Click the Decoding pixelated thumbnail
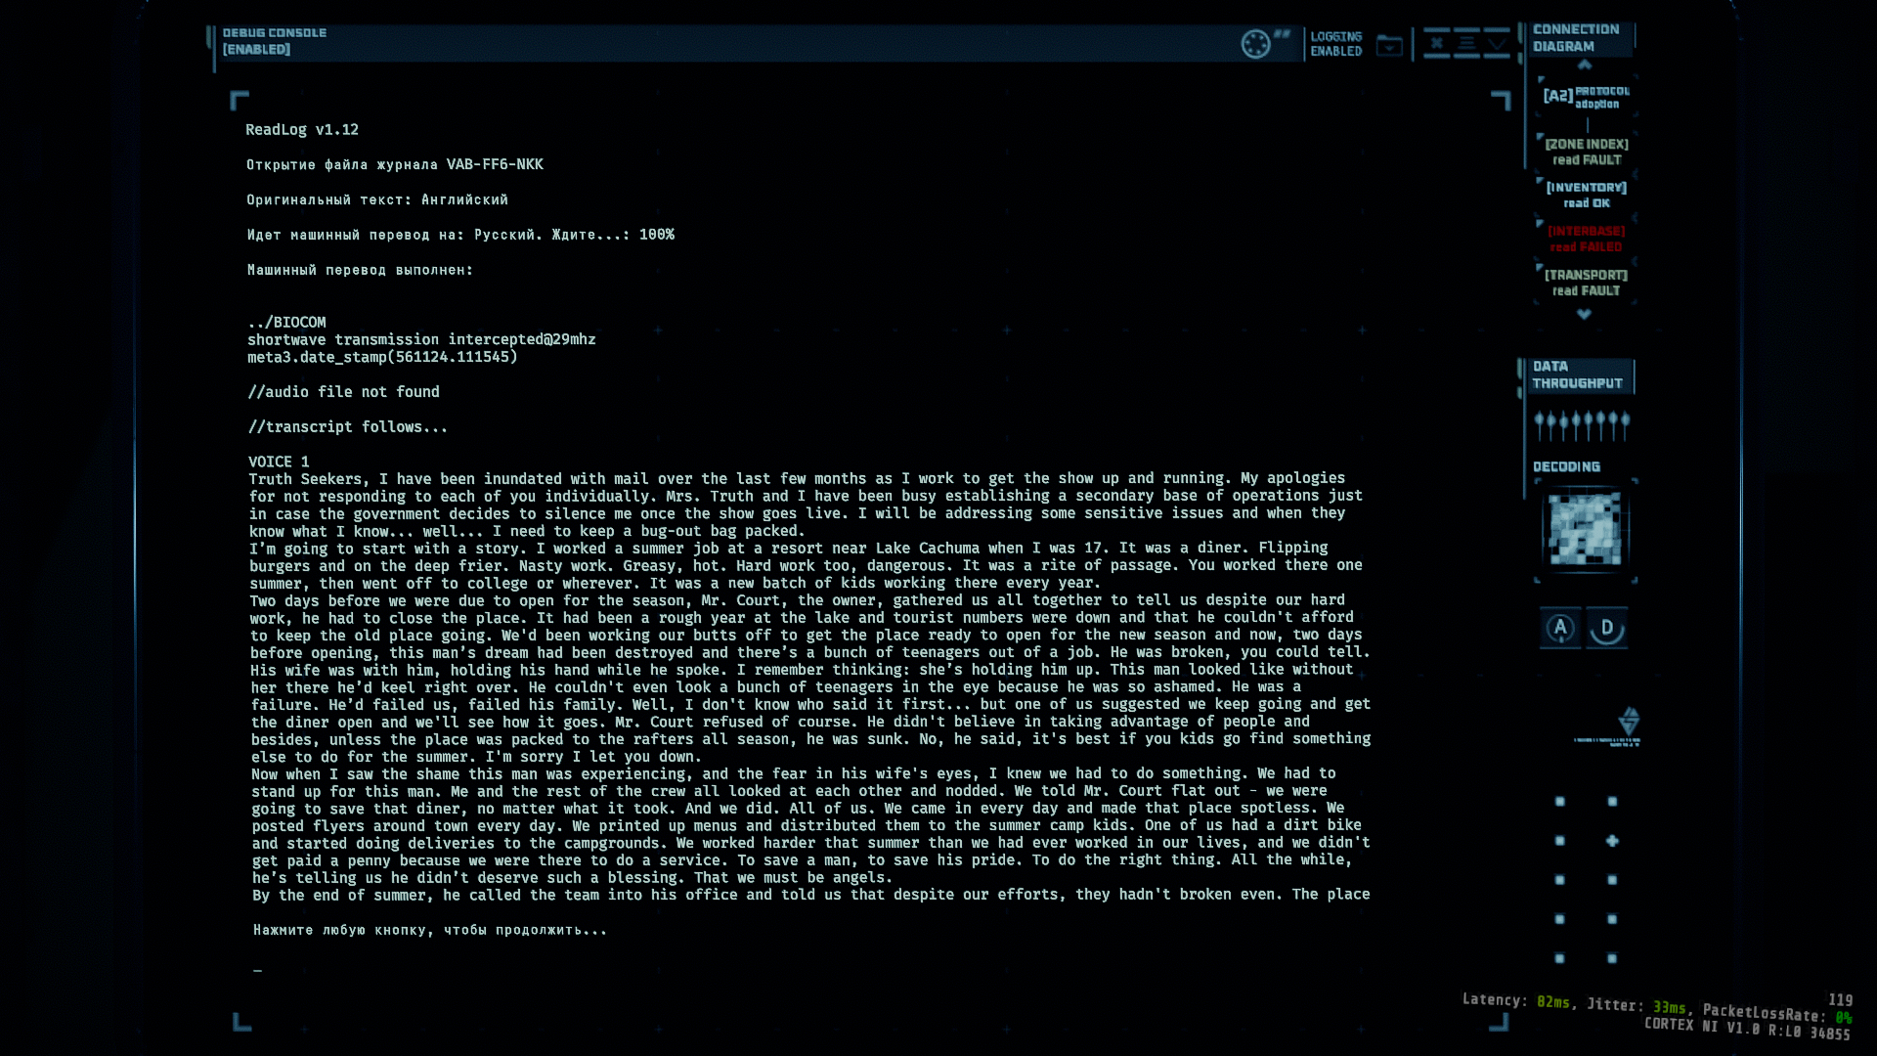Viewport: 1877px width, 1056px height. click(x=1585, y=529)
